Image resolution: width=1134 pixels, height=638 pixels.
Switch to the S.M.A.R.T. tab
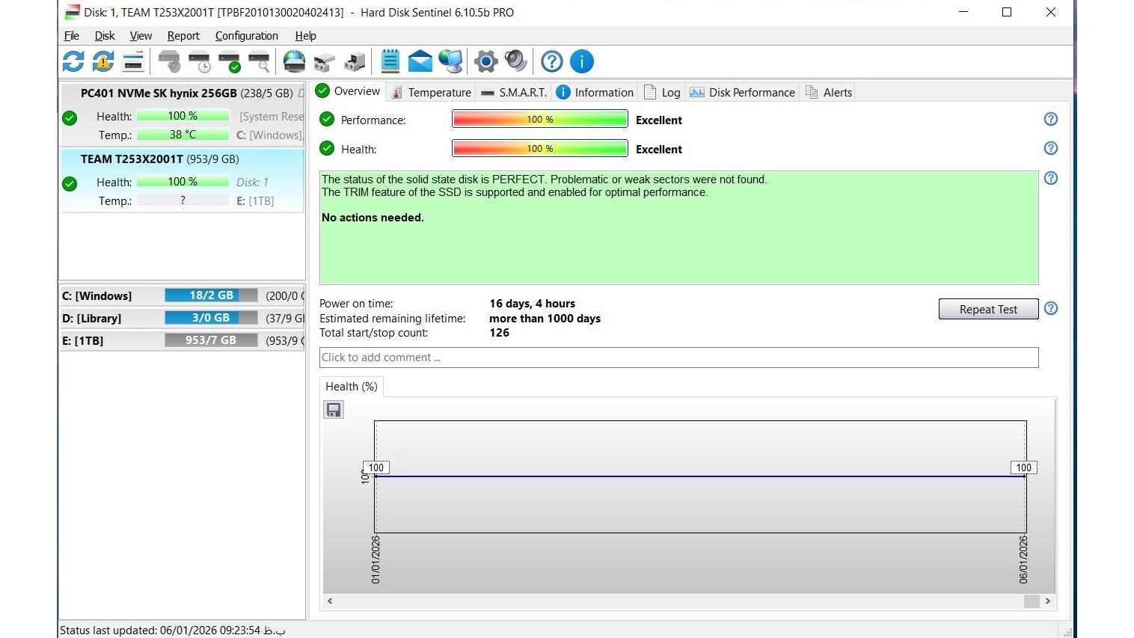(x=514, y=92)
